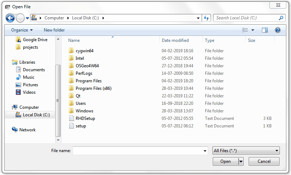Viewport: 291px width, 175px height.
Task: Click the search magnifier icon
Action: click(281, 18)
